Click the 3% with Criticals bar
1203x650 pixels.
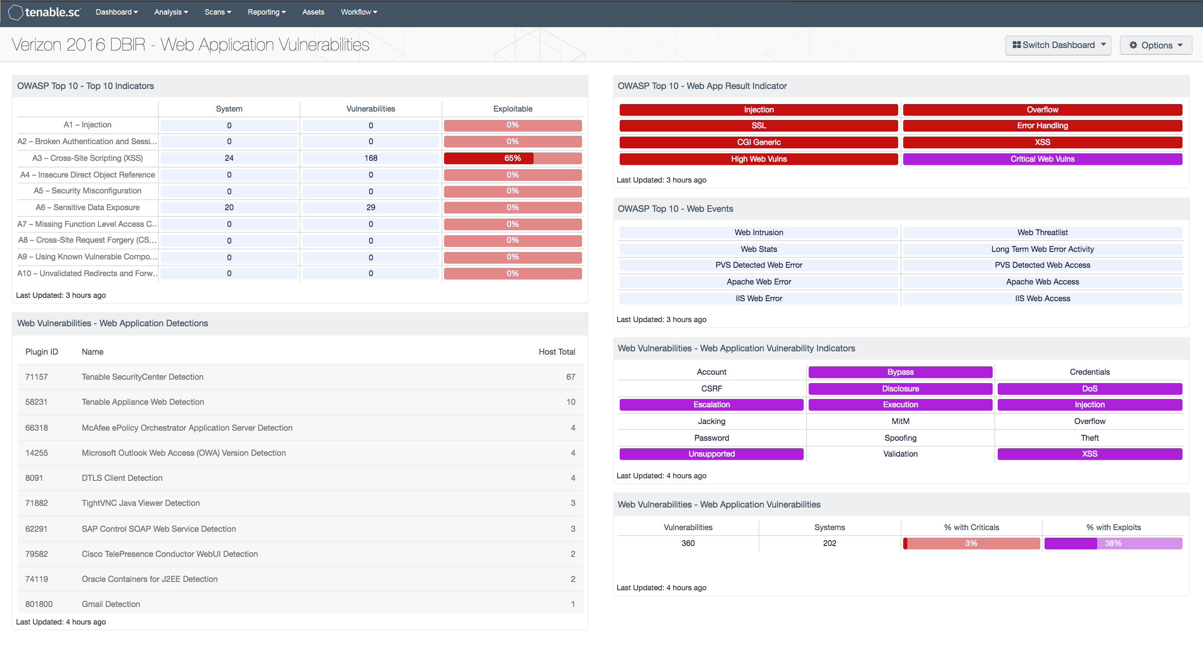[971, 543]
